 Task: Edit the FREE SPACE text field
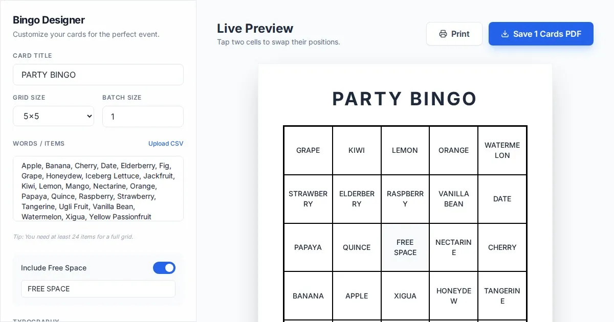(98, 289)
